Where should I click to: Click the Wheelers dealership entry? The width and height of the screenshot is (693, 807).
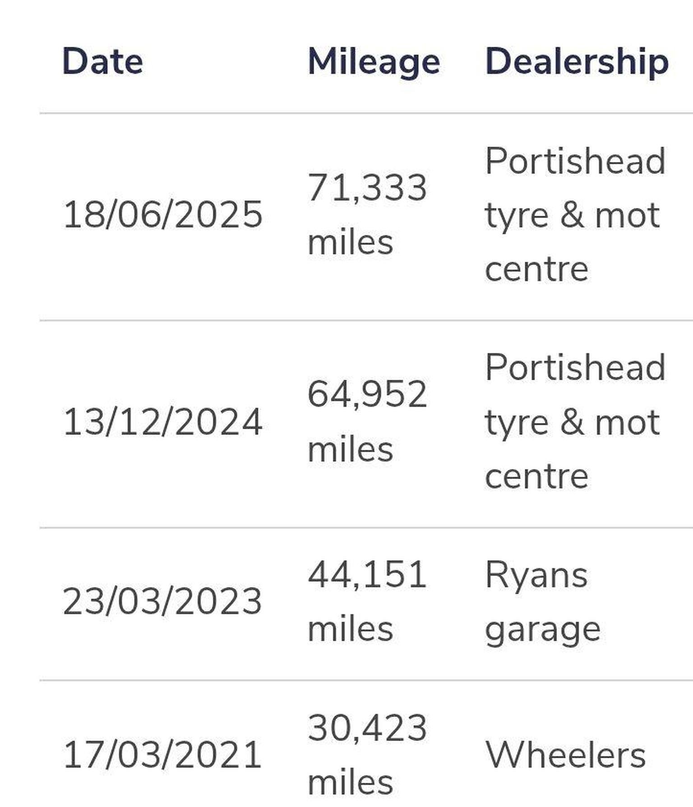click(565, 755)
